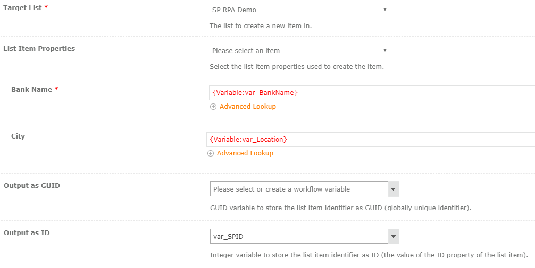Focus the var_SPID text box
Image resolution: width=535 pixels, height=268 pixels.
click(298, 236)
